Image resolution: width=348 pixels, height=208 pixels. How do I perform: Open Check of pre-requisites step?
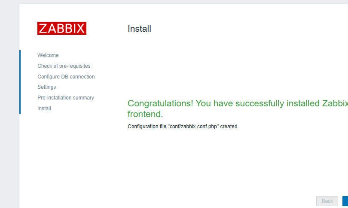point(64,66)
